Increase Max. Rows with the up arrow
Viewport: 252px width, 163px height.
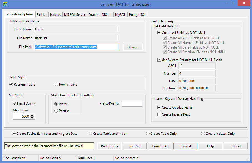tap(32, 115)
